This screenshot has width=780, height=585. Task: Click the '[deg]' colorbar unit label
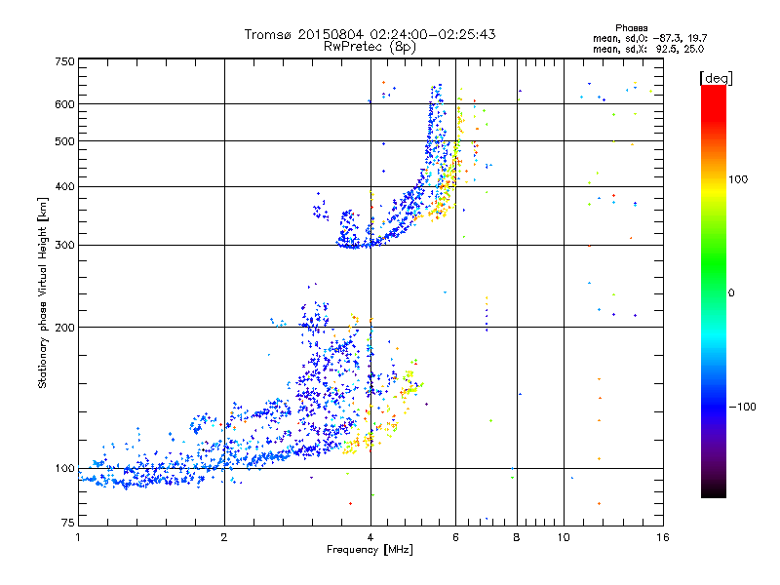coord(716,78)
